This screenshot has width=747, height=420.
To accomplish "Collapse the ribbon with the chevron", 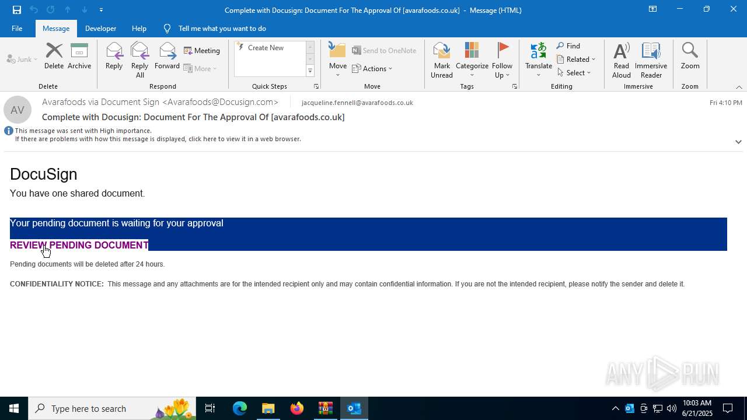I will click(x=739, y=87).
